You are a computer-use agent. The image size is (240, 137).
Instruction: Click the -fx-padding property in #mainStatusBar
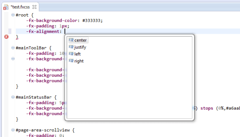click(40, 103)
